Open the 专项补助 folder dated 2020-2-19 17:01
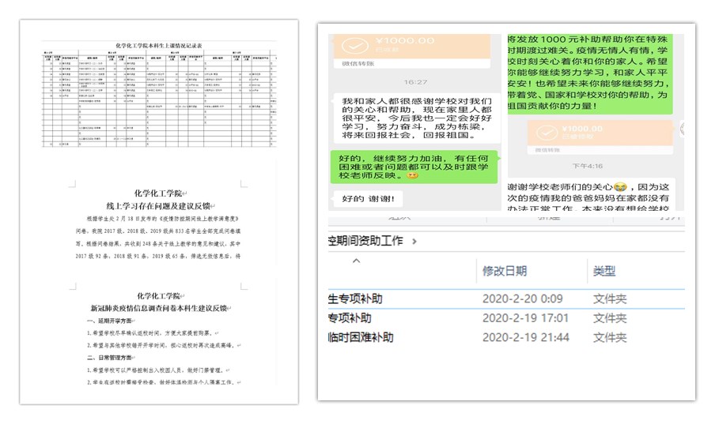 click(x=349, y=318)
